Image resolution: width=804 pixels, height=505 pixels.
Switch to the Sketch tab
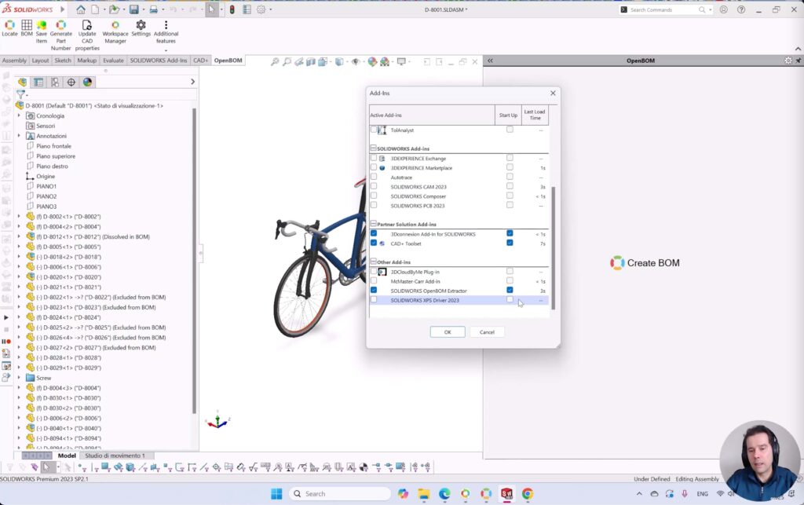[63, 60]
